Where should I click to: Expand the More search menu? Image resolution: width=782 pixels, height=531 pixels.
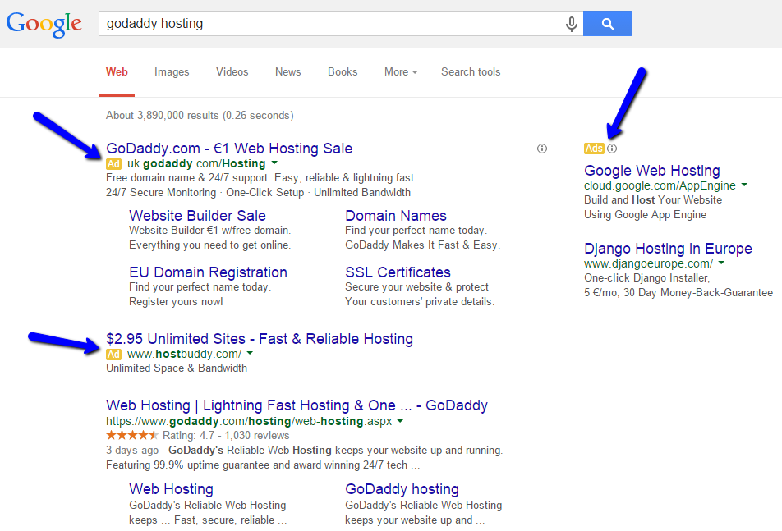tap(401, 71)
